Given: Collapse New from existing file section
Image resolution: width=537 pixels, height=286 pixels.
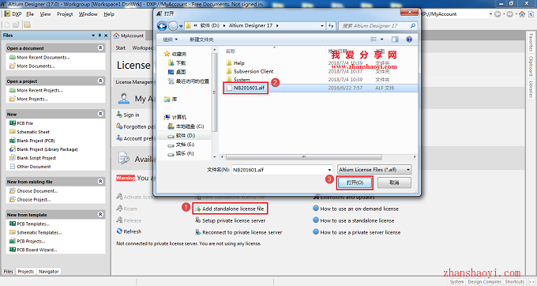Looking at the screenshot, I should point(100,181).
